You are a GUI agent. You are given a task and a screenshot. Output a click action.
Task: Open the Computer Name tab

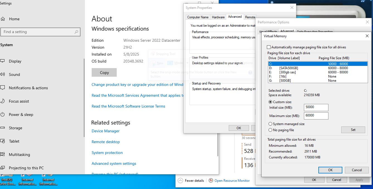pos(198,17)
